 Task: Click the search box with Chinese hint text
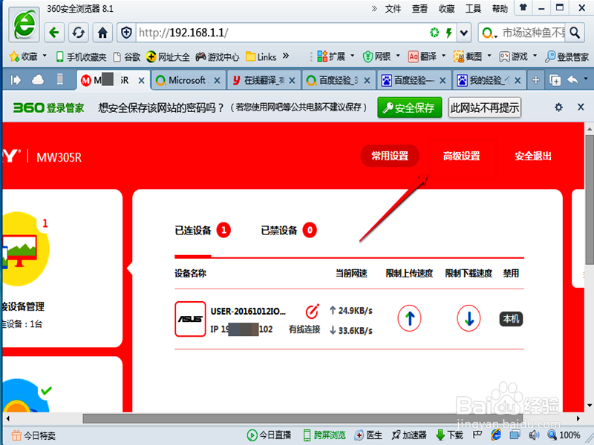(x=532, y=33)
